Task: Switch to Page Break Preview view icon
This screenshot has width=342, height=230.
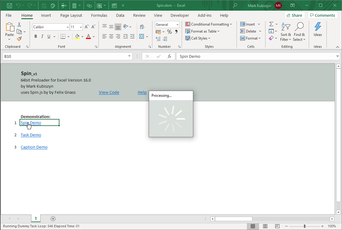Action: tap(277, 226)
